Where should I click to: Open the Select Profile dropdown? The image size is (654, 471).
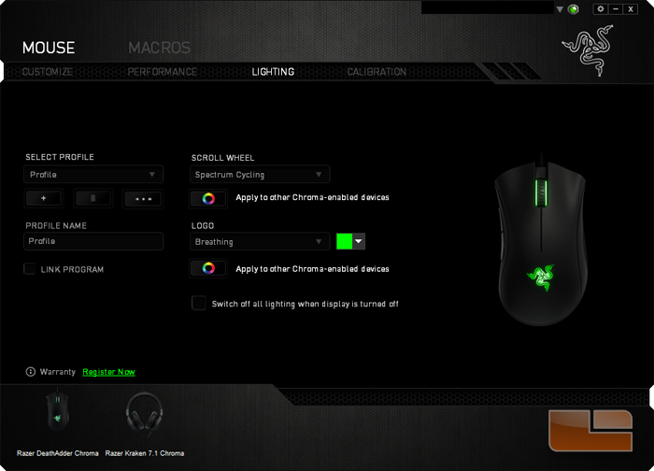tap(93, 175)
